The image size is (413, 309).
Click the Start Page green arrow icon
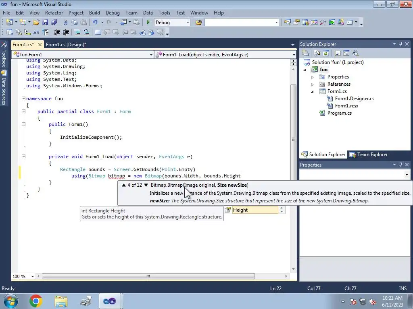332,23
